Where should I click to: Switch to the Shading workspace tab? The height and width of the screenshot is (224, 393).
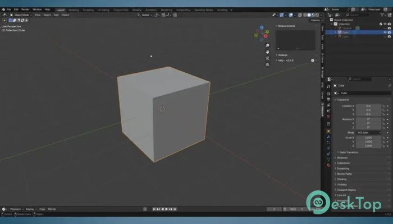click(137, 10)
